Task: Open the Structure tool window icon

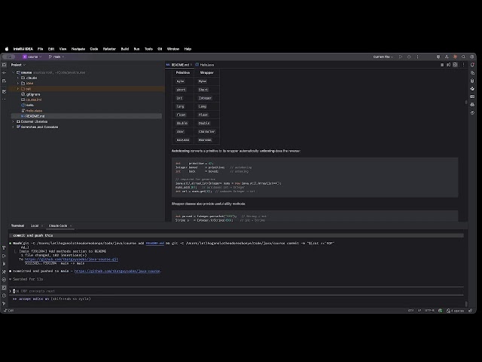Action: (x=4, y=91)
